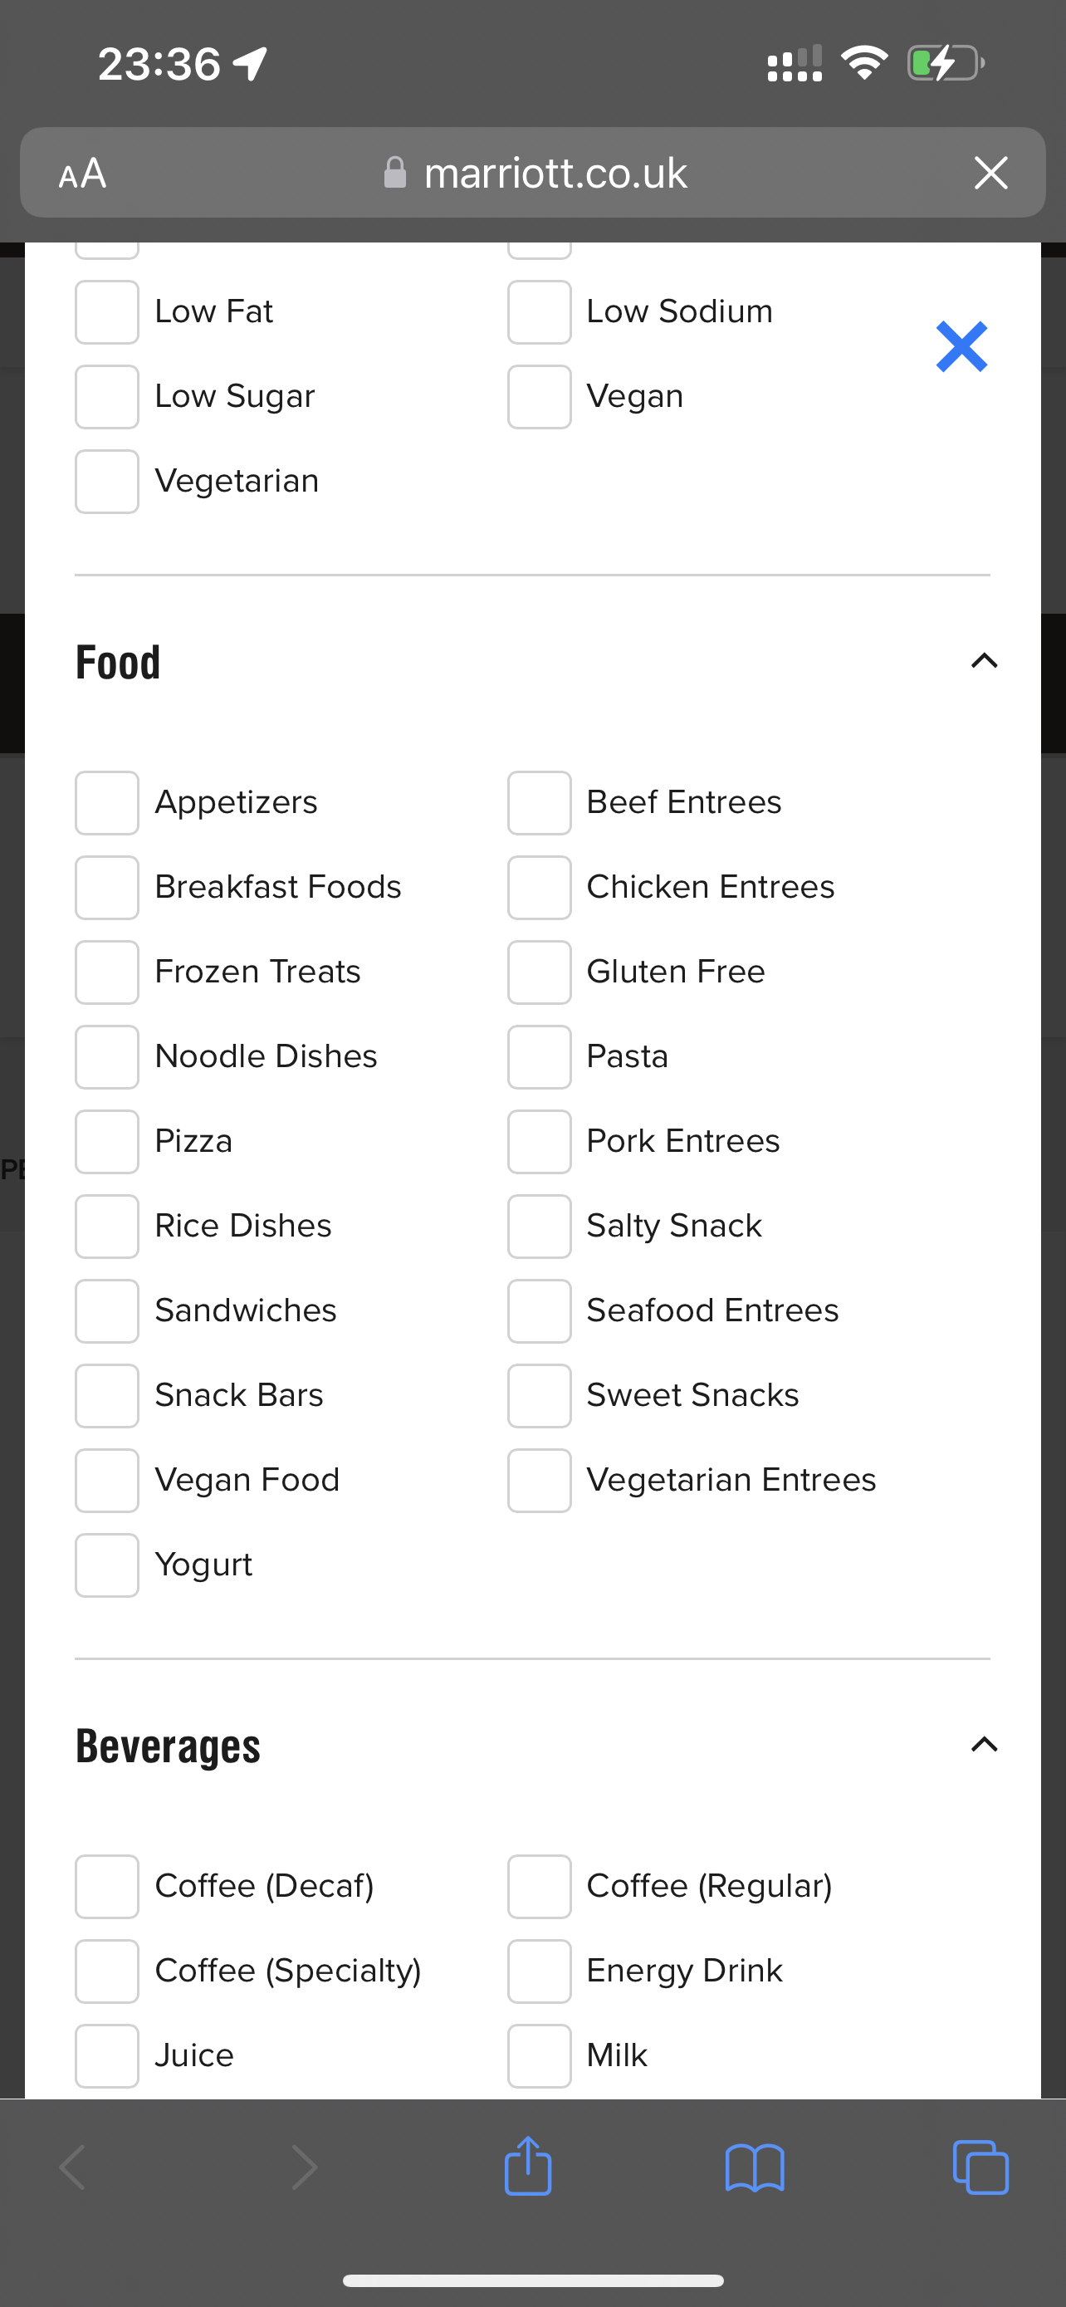Check the Vegetarian dietary checkbox
This screenshot has height=2307, width=1066.
pyautogui.click(x=106, y=482)
